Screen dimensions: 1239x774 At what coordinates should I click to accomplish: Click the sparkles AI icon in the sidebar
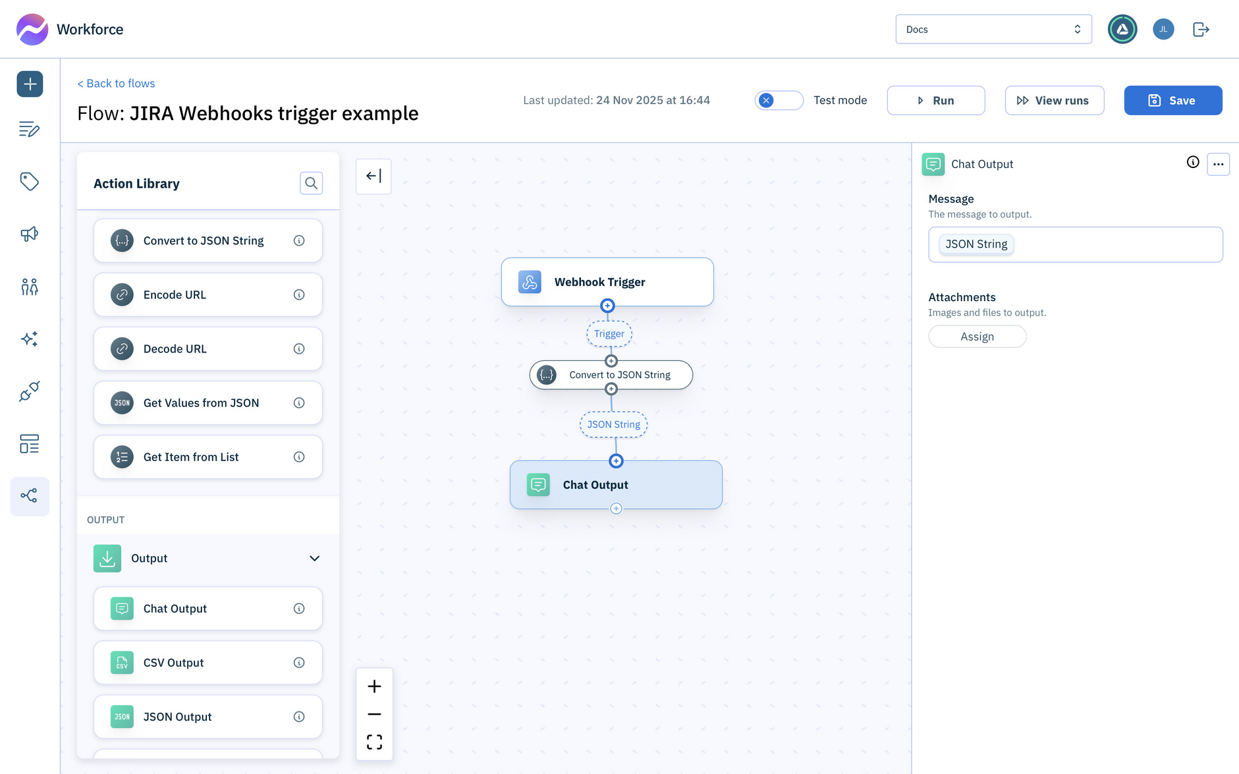pos(30,339)
